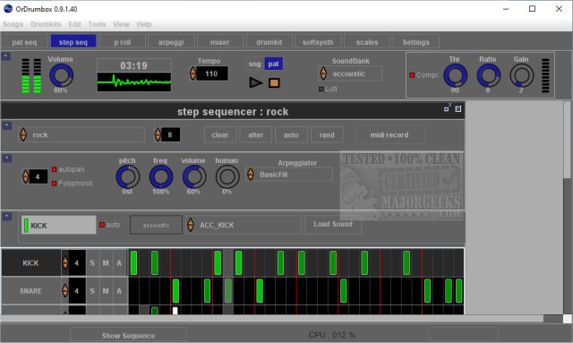This screenshot has width=573, height=343.
Task: Click the Gain compressor knob
Action: [x=521, y=76]
